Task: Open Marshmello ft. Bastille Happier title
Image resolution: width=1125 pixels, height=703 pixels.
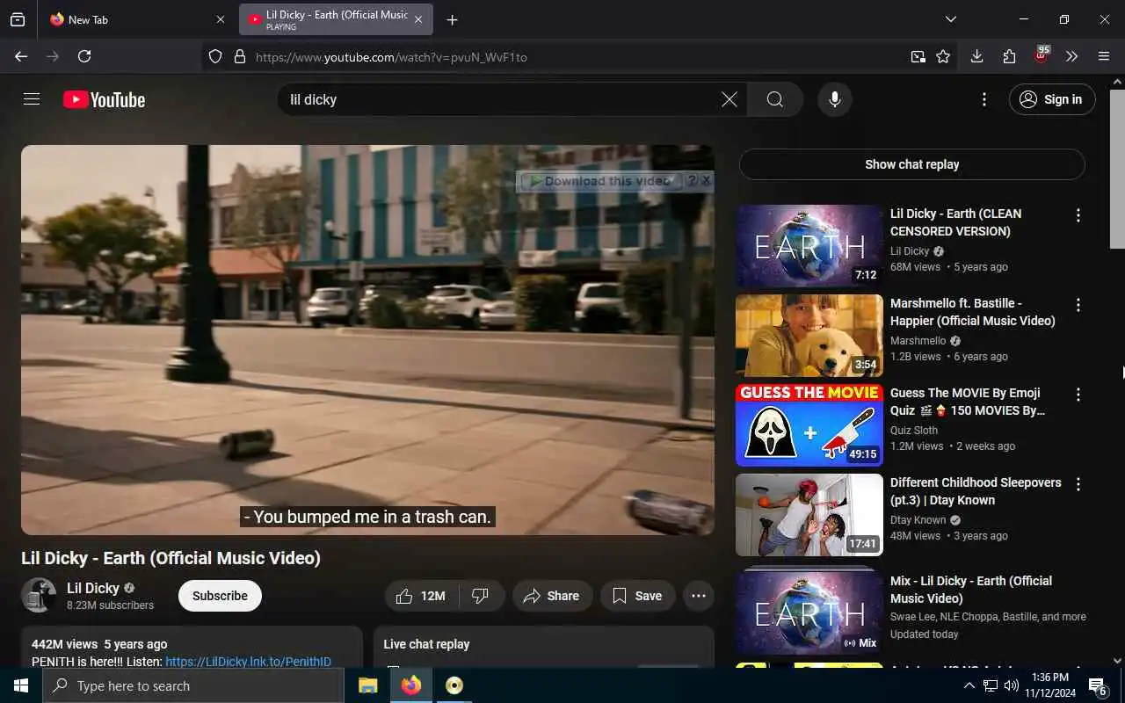Action: tap(973, 312)
